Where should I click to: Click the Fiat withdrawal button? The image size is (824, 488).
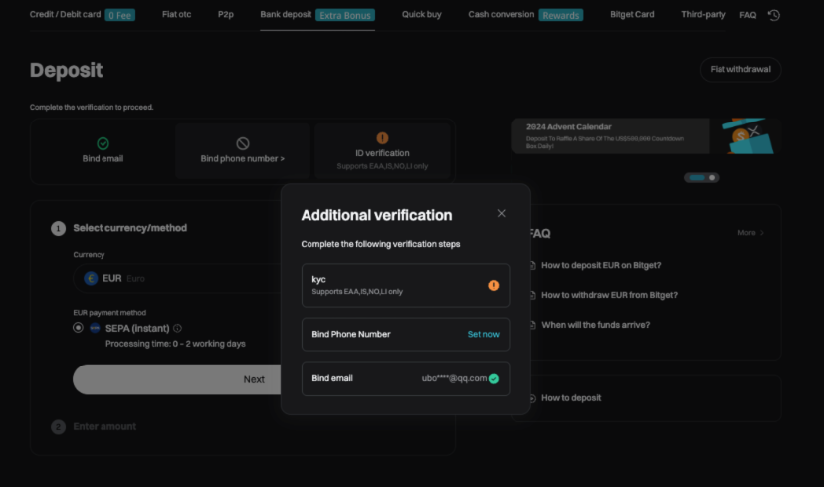pyautogui.click(x=739, y=70)
